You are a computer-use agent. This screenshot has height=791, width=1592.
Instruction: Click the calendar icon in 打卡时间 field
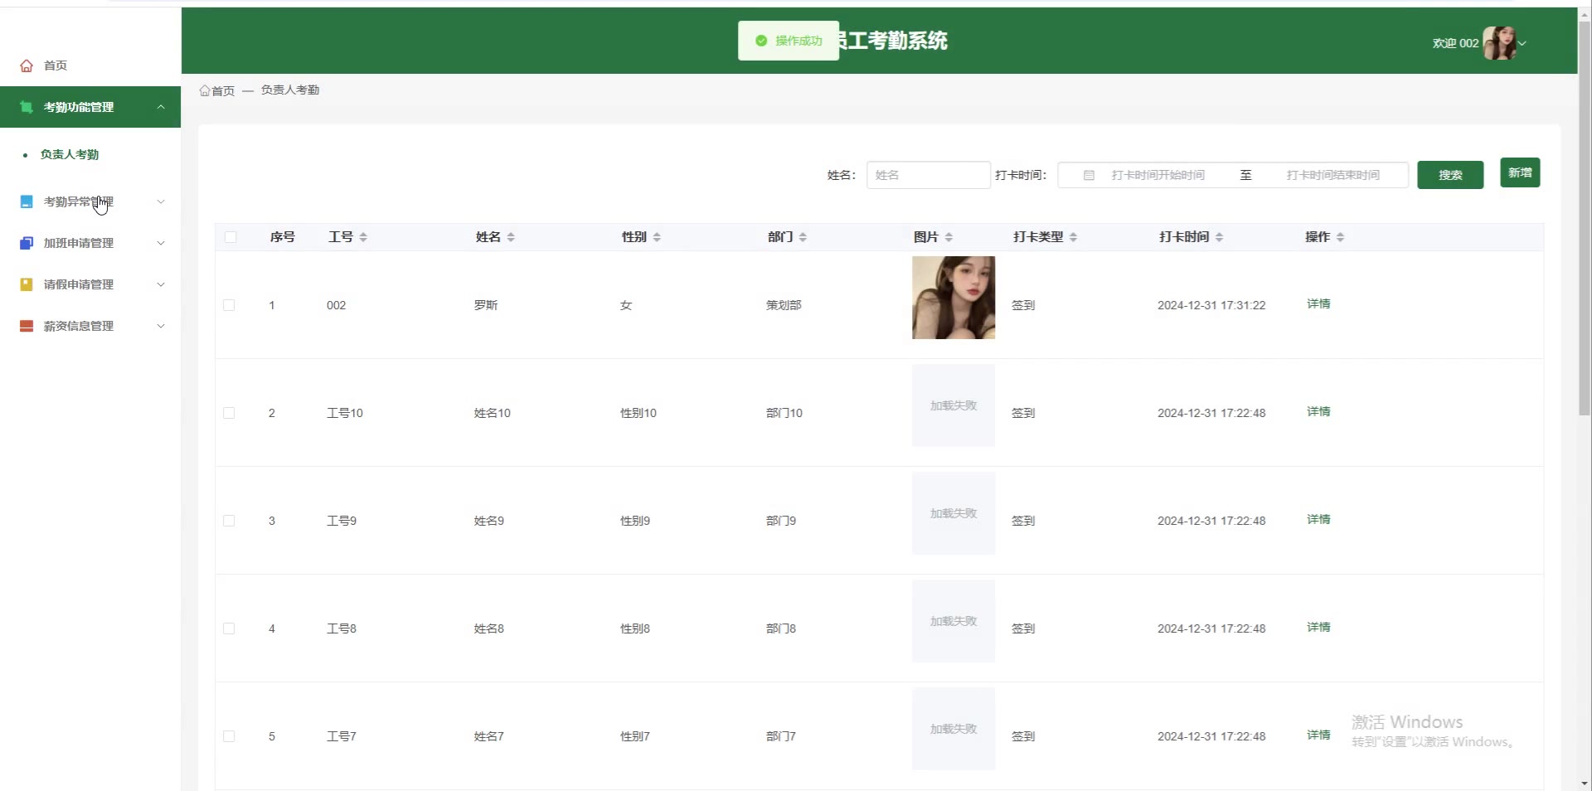pyautogui.click(x=1089, y=175)
